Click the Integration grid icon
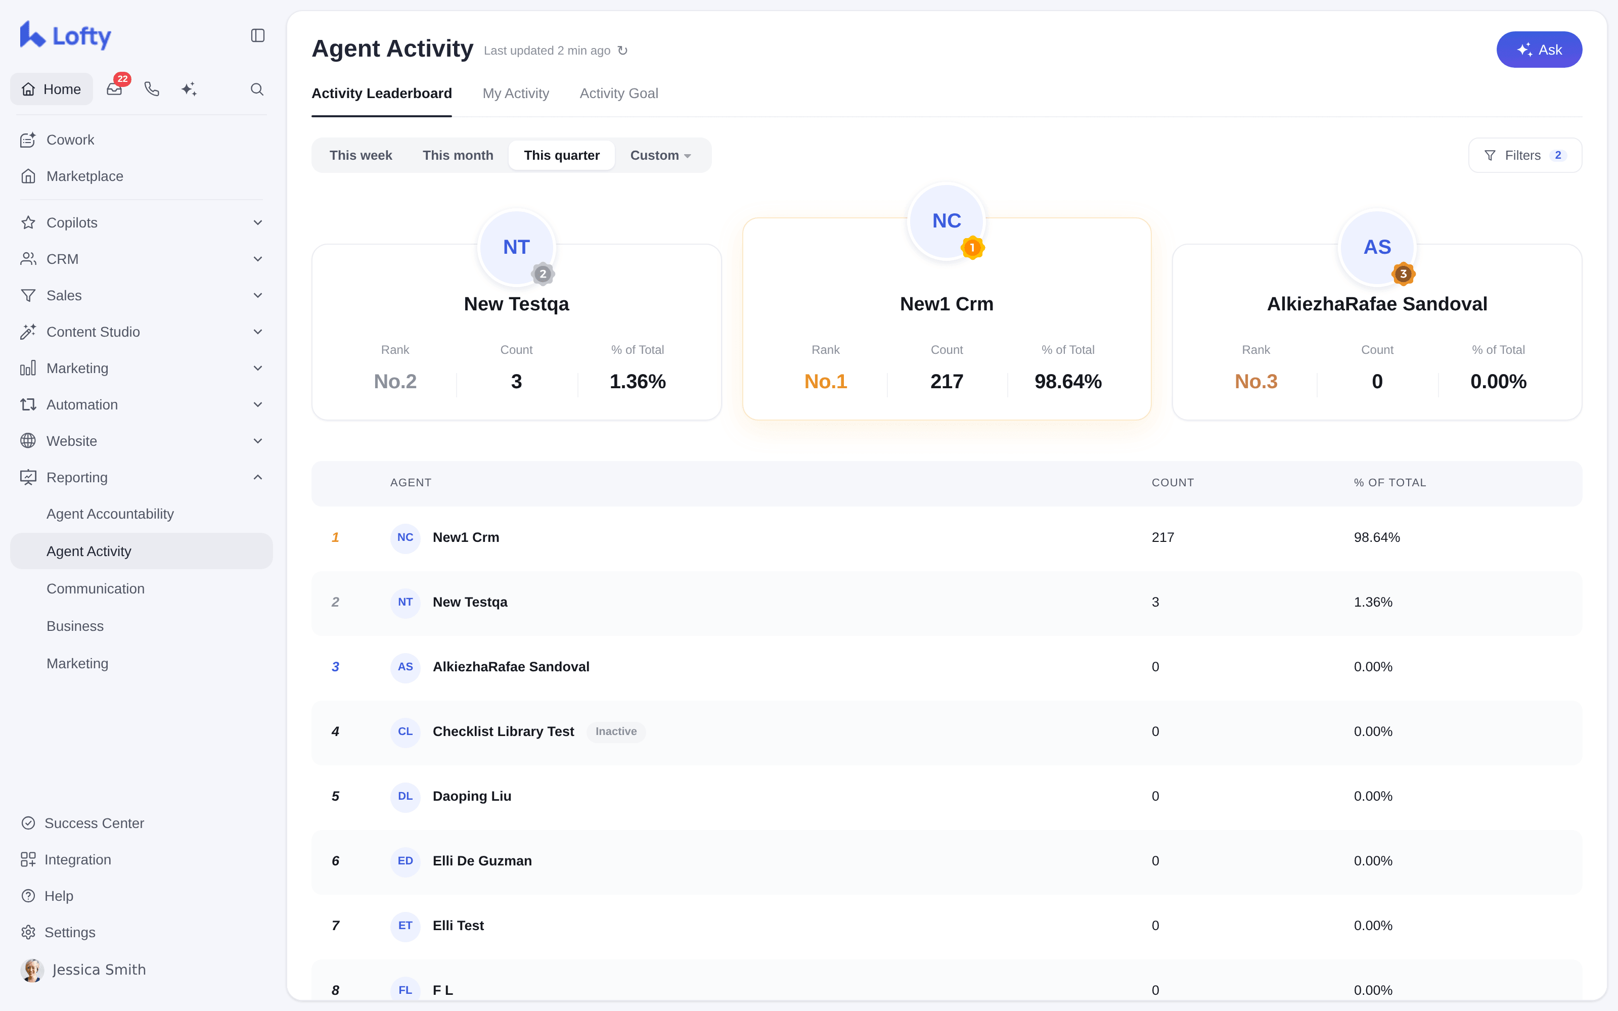The image size is (1618, 1011). 28,860
